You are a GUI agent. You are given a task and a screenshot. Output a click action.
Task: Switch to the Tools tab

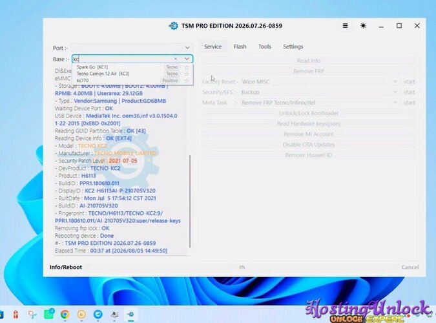tap(264, 47)
